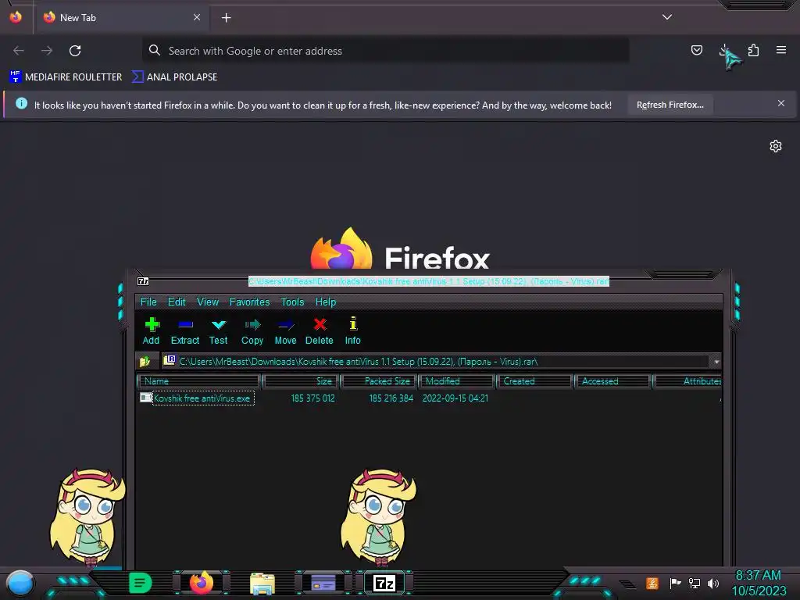Viewport: 800px width, 600px height.
Task: Sort by the Accessed column header
Action: point(612,381)
